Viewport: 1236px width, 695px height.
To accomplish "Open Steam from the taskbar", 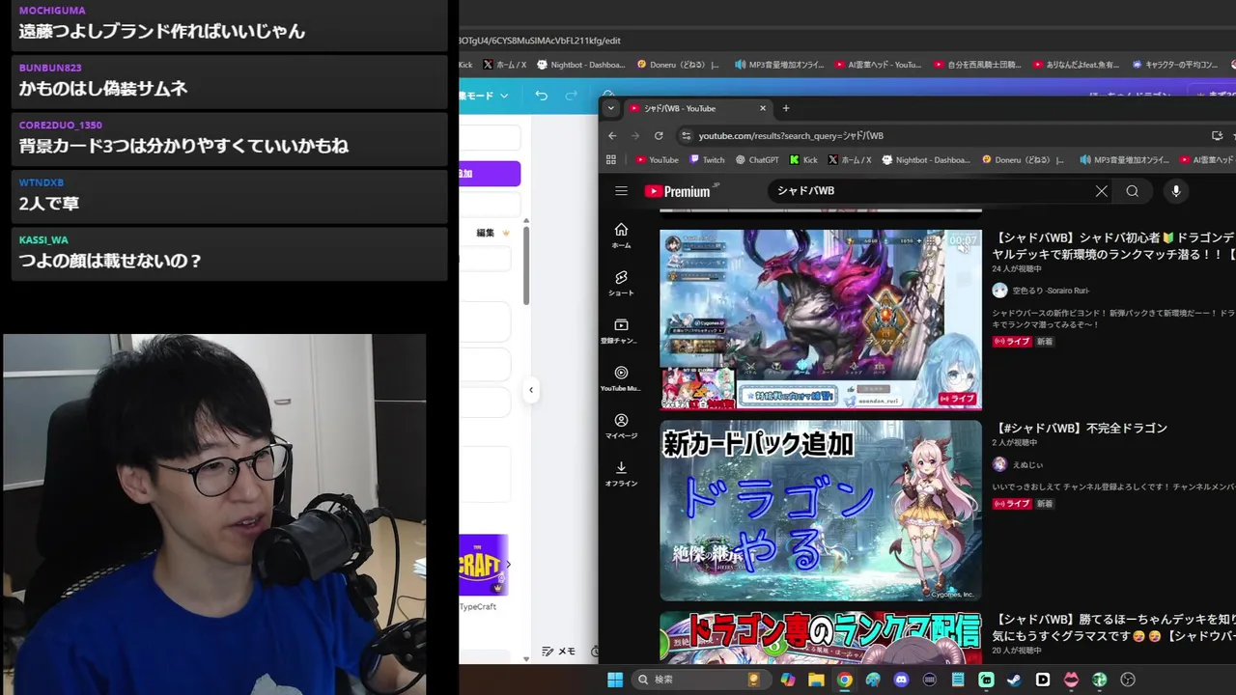I will coord(1014,680).
